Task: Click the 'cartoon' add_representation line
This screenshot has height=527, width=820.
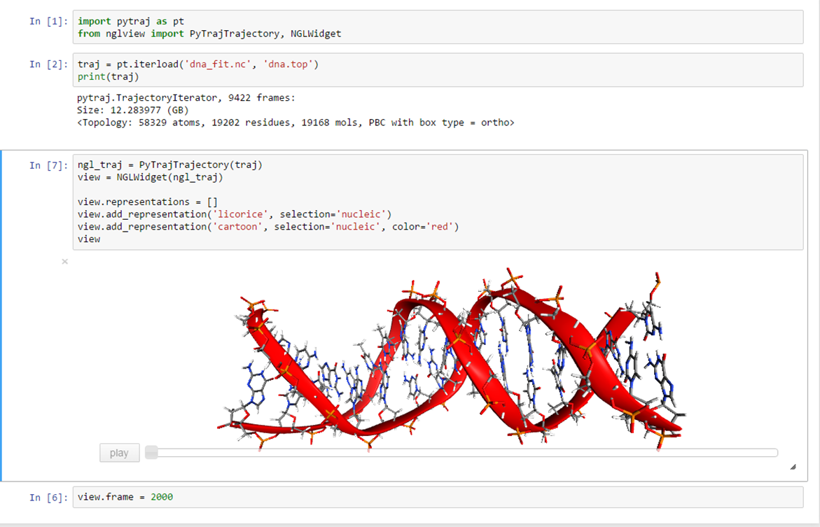Action: (x=268, y=227)
